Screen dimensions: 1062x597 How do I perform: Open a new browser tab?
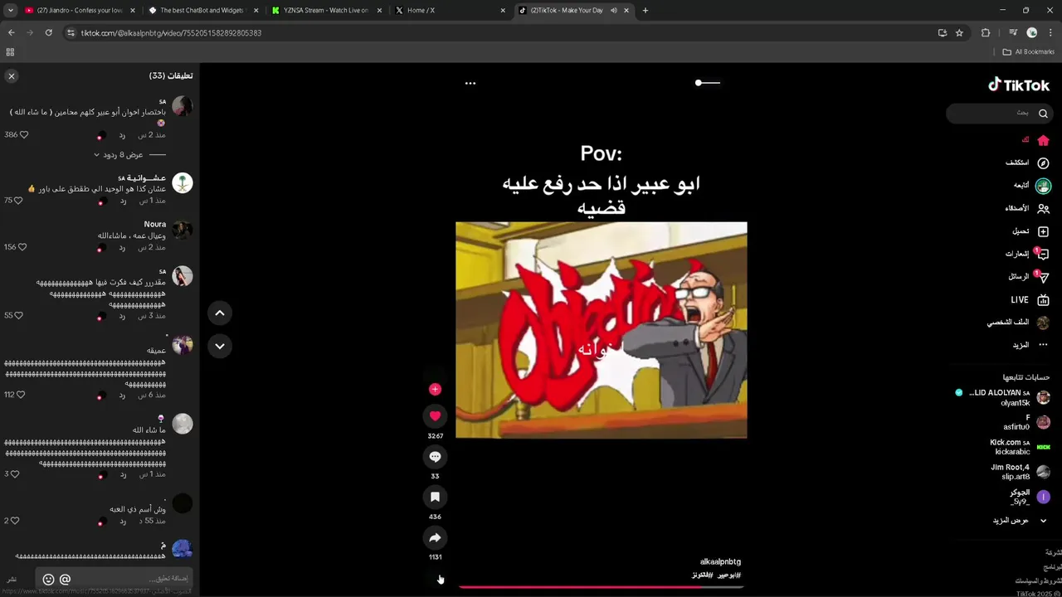645,10
